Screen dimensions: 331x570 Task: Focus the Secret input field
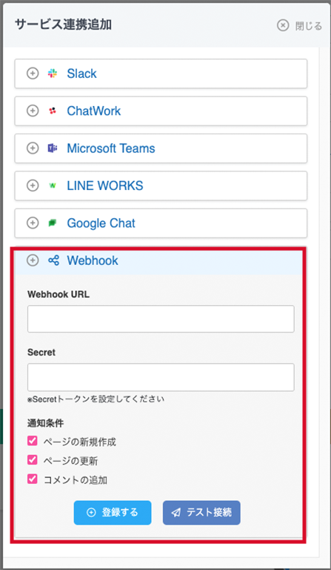click(161, 377)
